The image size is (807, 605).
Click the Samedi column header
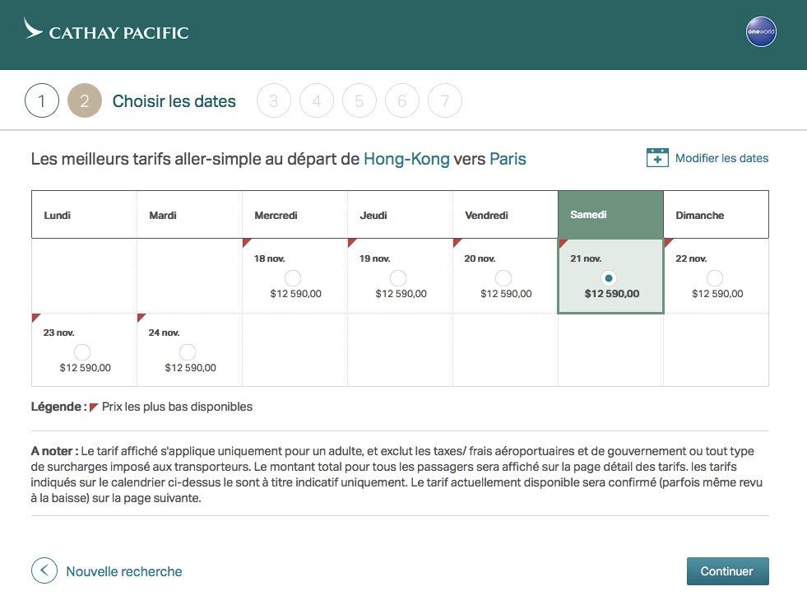click(610, 215)
